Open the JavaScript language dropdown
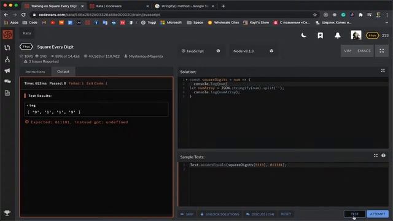This screenshot has width=393, height=221. pyautogui.click(x=201, y=51)
